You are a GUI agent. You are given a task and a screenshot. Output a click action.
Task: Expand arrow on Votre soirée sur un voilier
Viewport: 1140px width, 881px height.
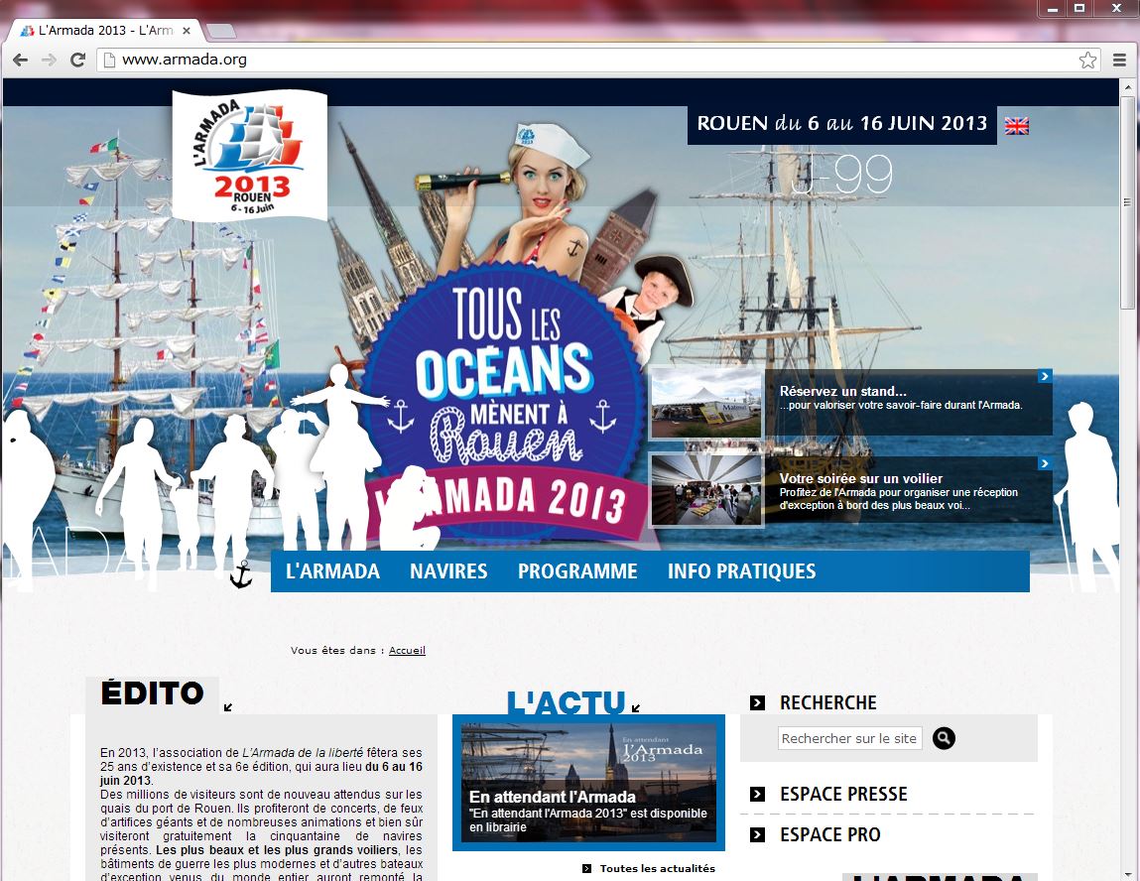[x=1045, y=463]
